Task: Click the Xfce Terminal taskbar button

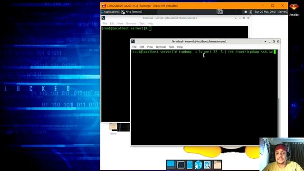Action: click(132, 12)
